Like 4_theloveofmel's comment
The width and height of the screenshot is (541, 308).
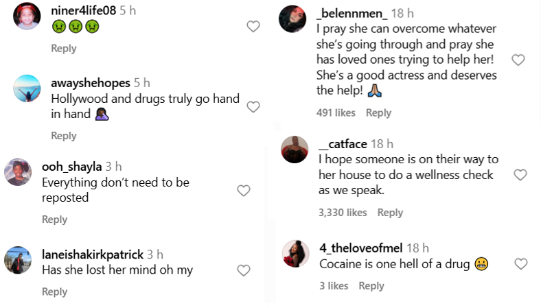click(521, 263)
